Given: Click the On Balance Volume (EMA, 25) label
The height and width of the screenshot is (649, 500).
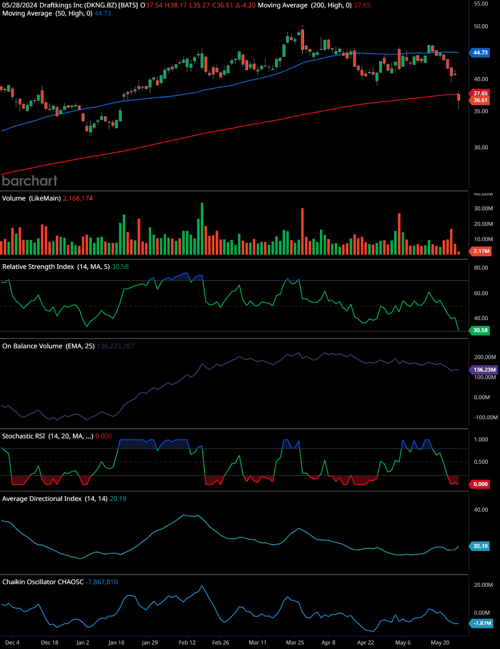Looking at the screenshot, I should [48, 346].
